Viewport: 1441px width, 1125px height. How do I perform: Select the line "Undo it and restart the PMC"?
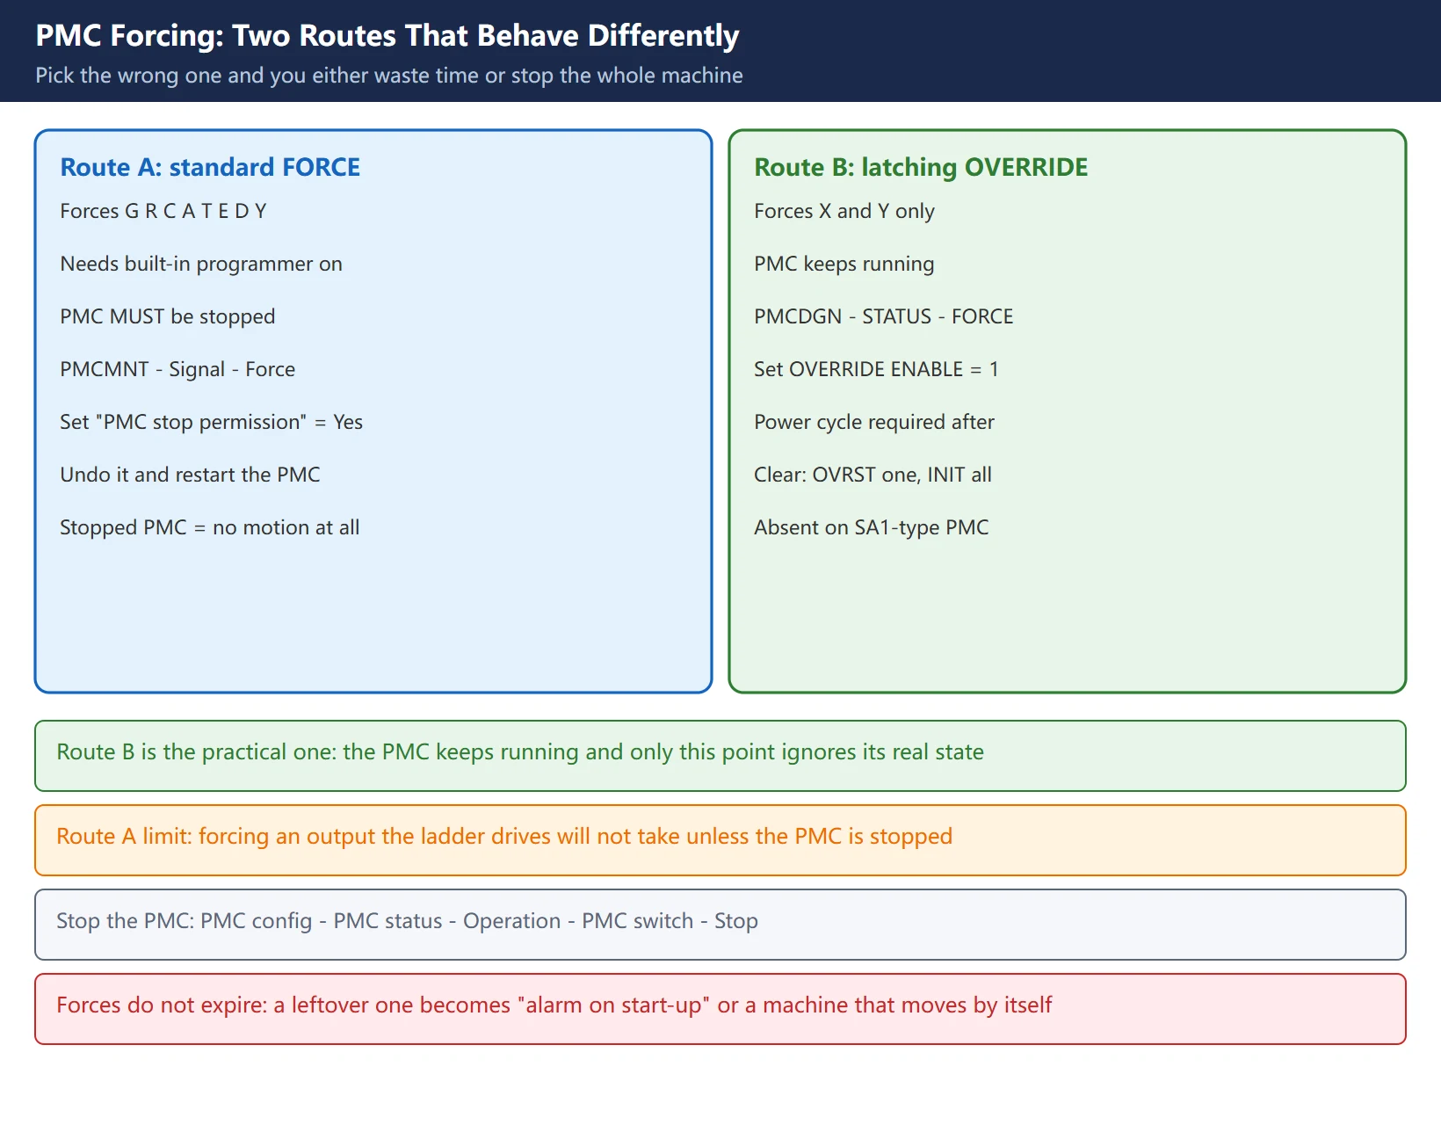pos(190,475)
